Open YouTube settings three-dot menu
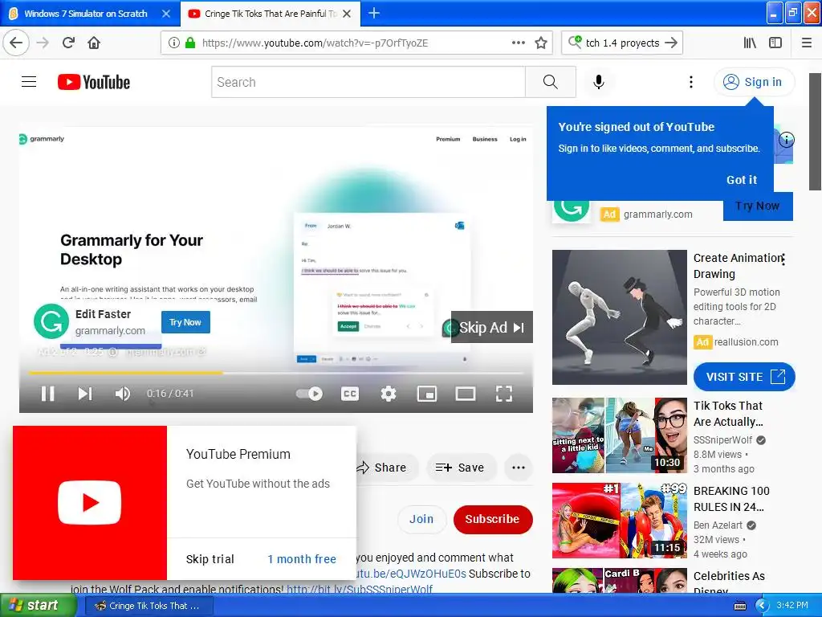822x617 pixels. point(691,82)
